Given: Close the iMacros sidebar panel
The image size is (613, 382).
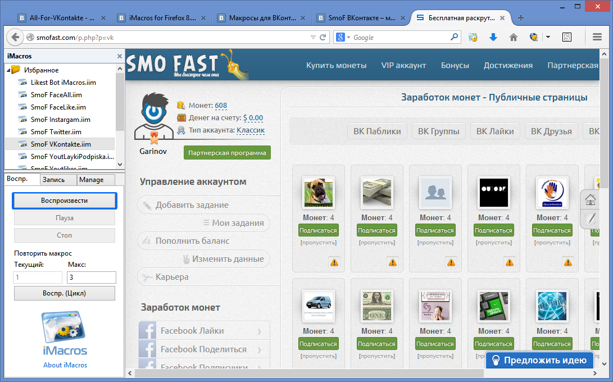Looking at the screenshot, I should (x=120, y=56).
